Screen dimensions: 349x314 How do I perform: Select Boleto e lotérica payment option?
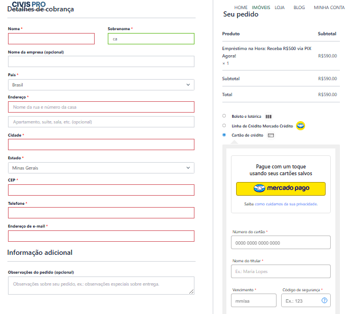(224, 116)
